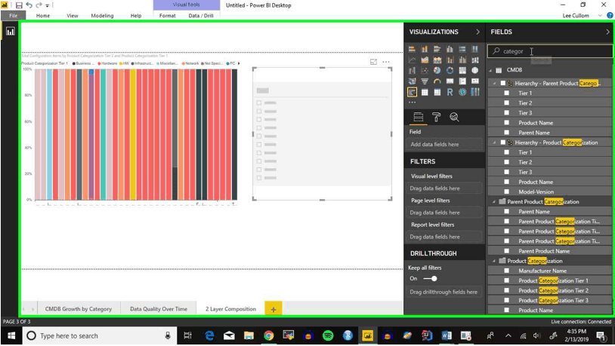Select the Funnel visualization
This screenshot has height=346, width=615.
point(425,81)
